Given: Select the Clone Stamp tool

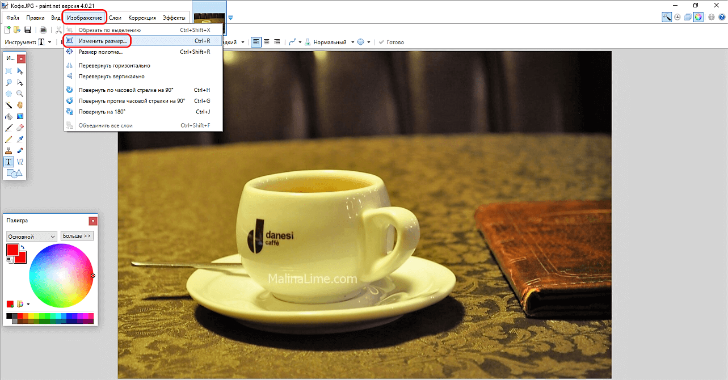Looking at the screenshot, I should click(9, 150).
